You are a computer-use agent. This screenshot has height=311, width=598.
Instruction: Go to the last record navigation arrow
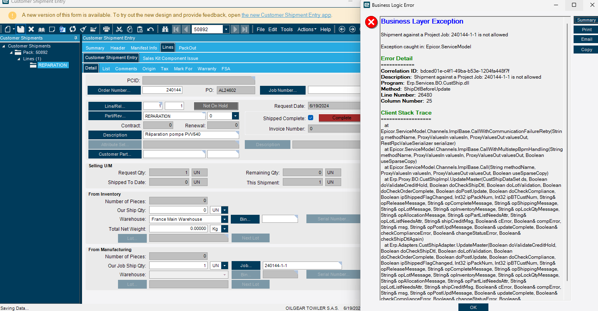point(245,29)
